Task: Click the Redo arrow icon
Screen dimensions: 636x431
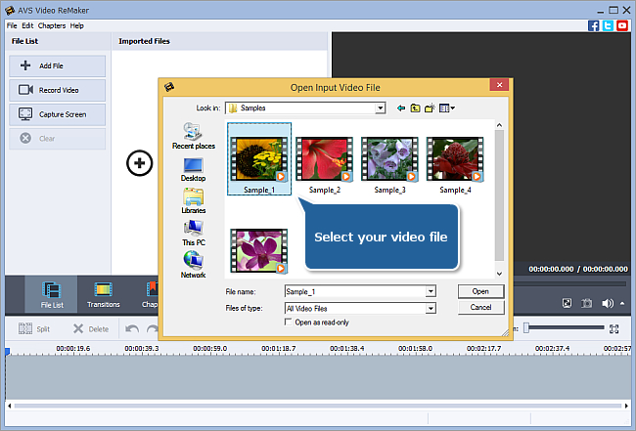Action: coord(153,329)
